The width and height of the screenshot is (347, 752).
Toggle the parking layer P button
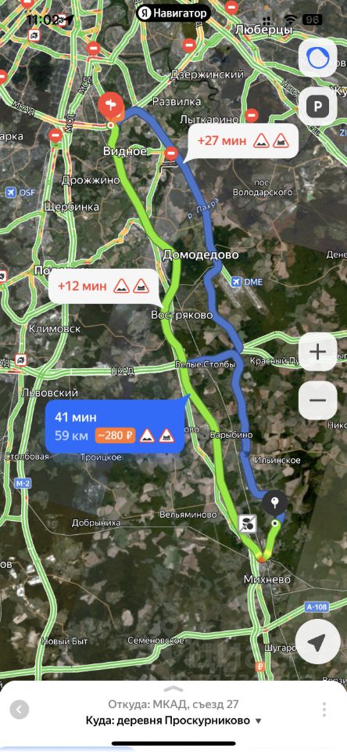tap(317, 106)
